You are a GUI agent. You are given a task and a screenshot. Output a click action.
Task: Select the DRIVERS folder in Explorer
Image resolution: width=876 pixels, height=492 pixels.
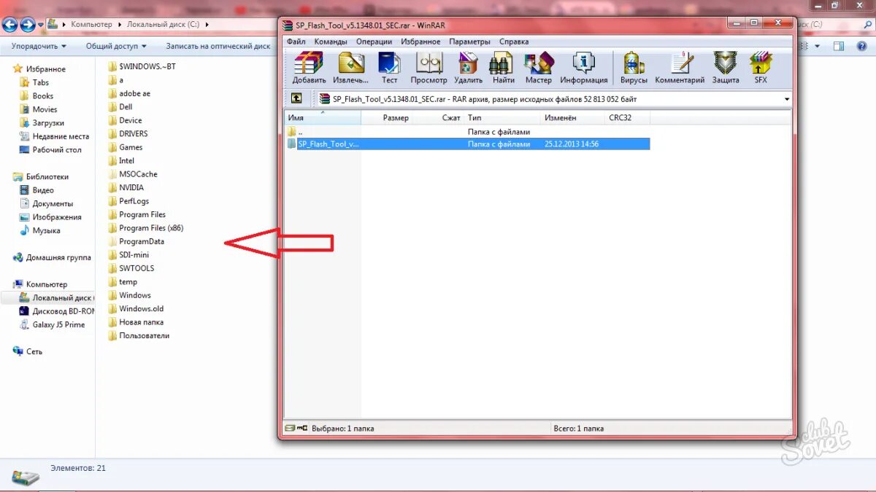128,133
